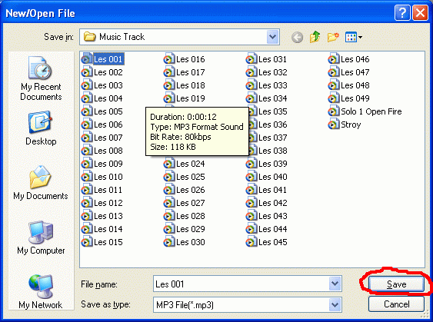Select the Les 019 file icon
The width and height of the screenshot is (433, 322).
coord(168,98)
